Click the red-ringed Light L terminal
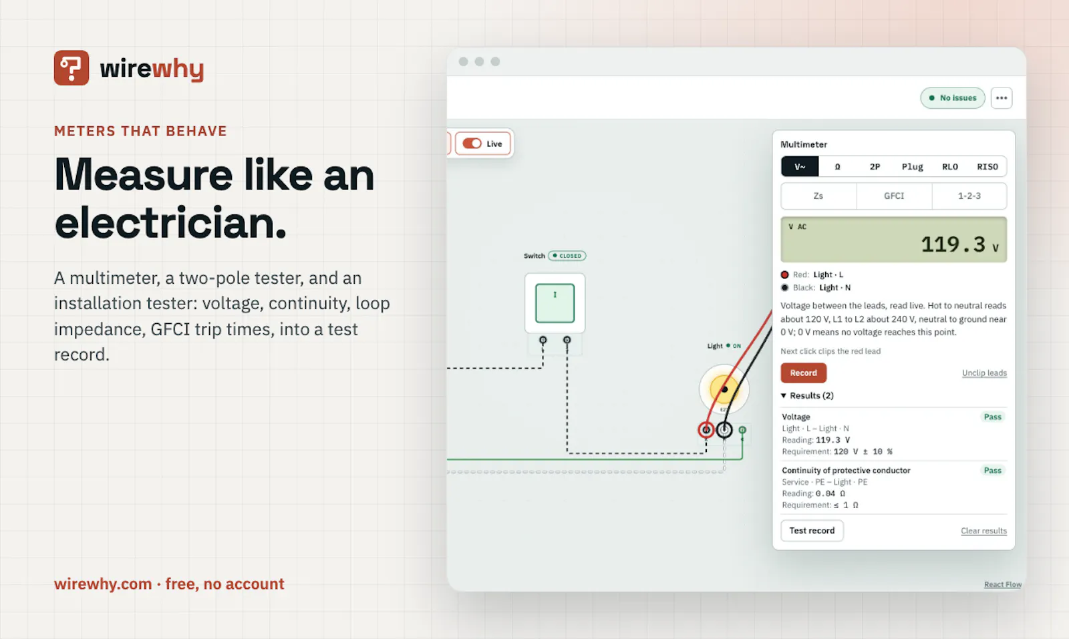Viewport: 1069px width, 639px height. click(706, 430)
